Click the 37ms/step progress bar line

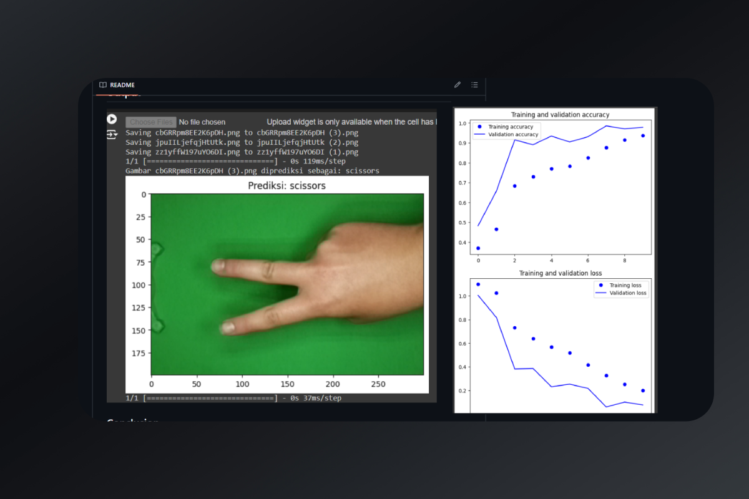(x=233, y=398)
